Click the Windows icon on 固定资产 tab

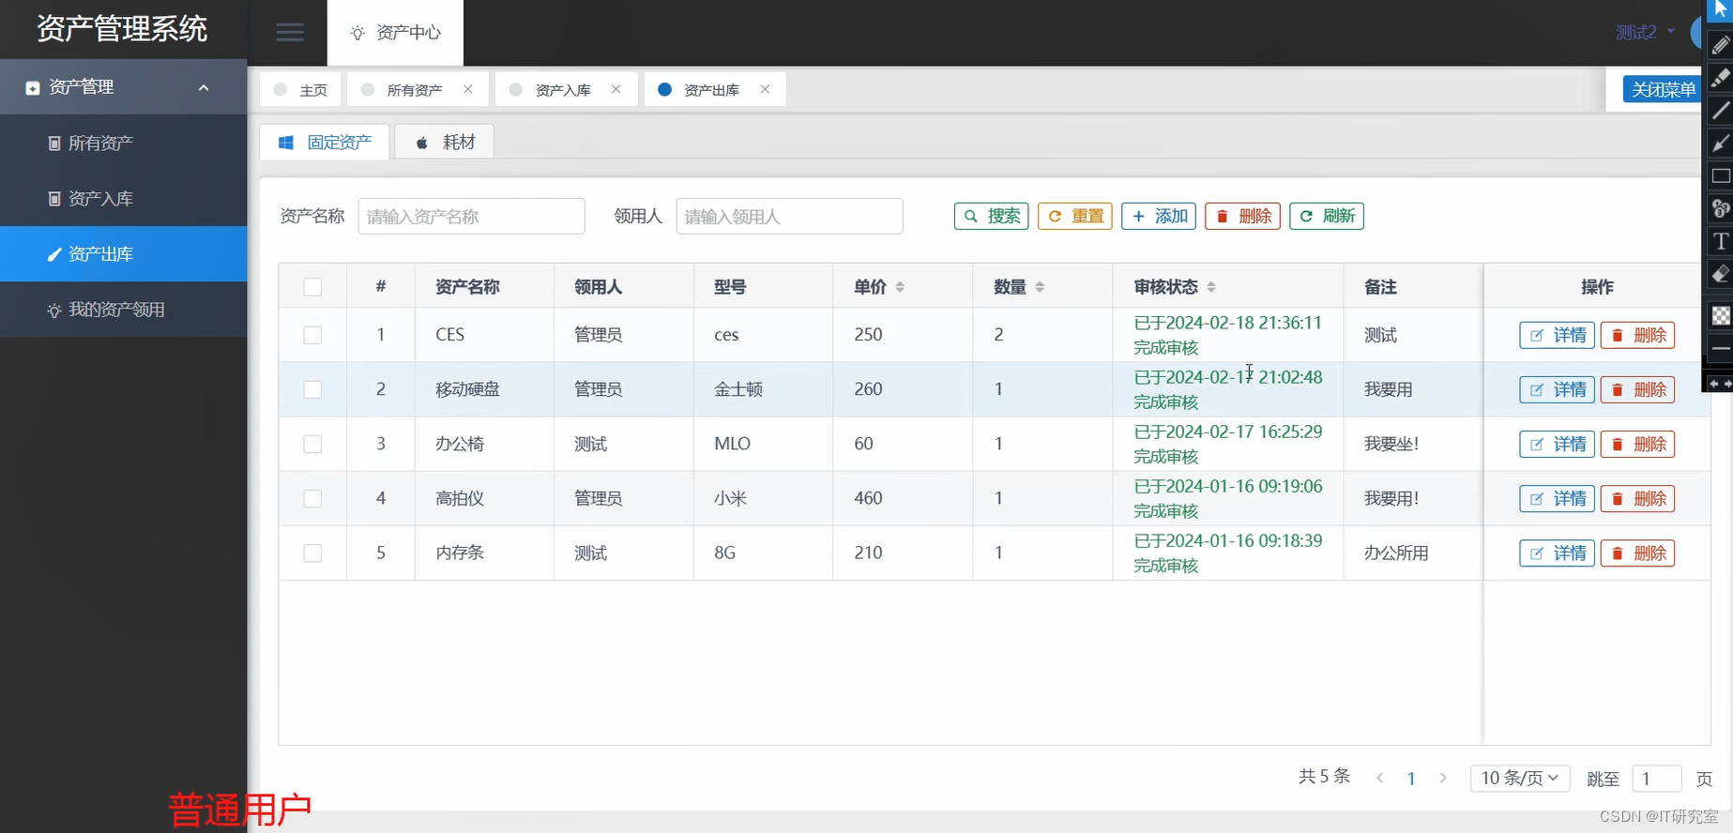[x=286, y=143]
